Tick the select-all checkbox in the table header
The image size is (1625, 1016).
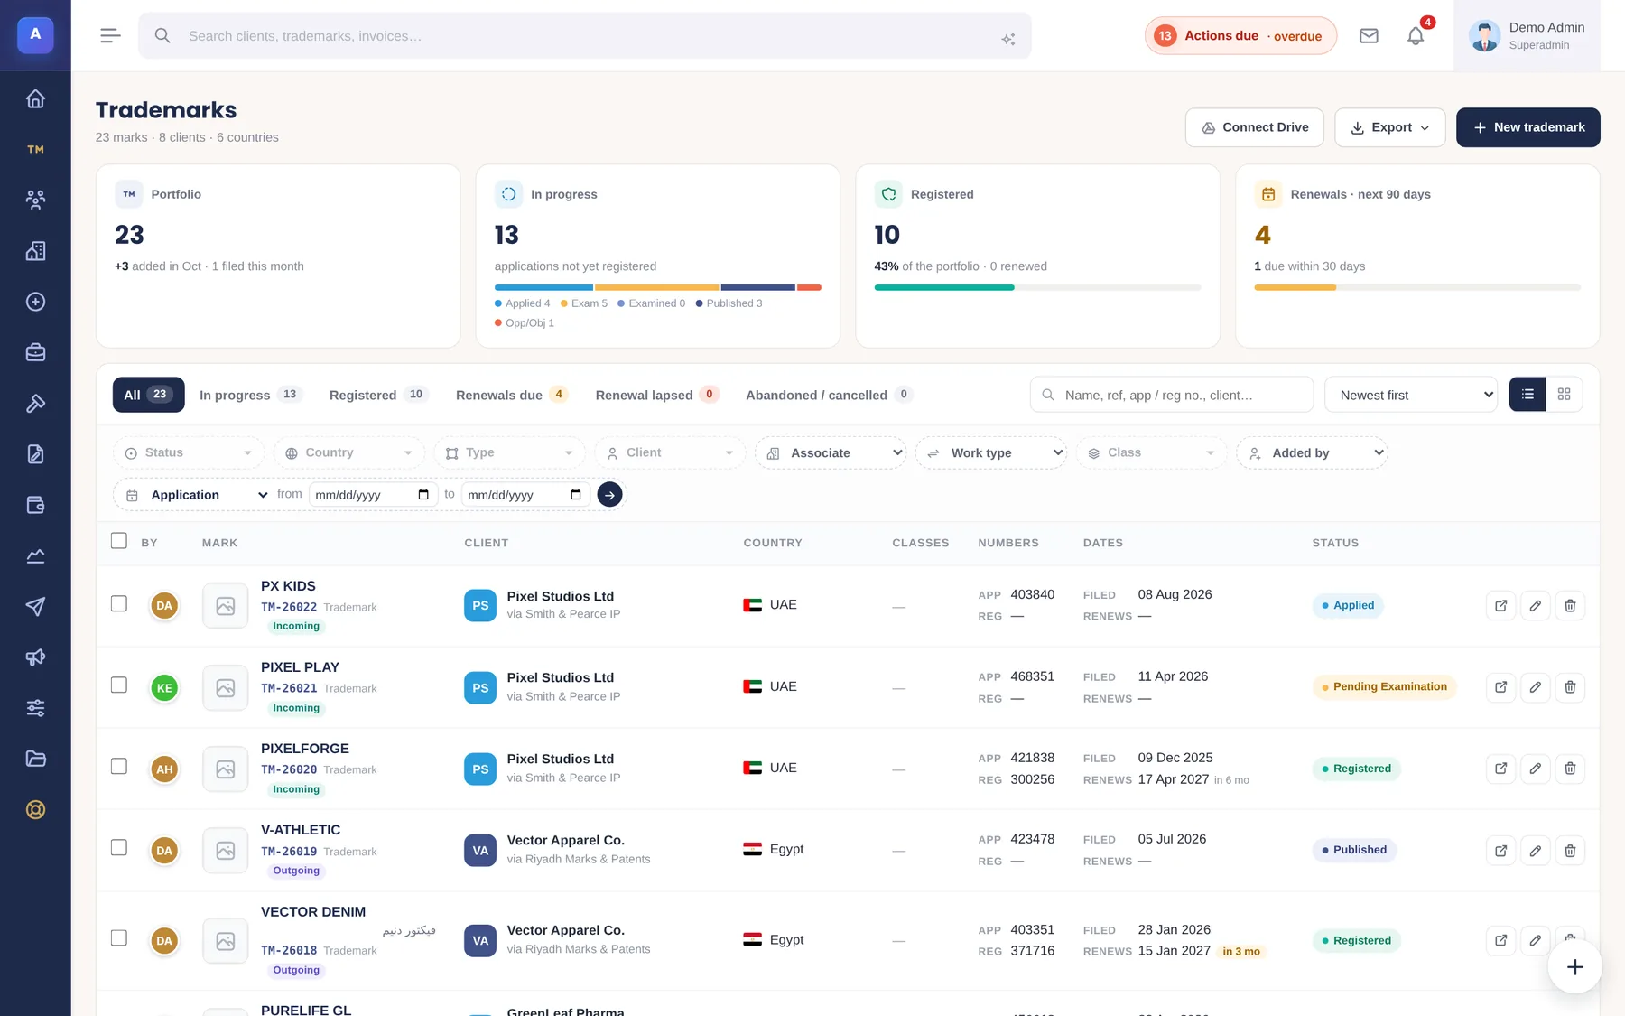tap(119, 541)
